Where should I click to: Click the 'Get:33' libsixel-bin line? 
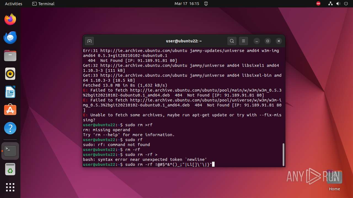pos(182,78)
